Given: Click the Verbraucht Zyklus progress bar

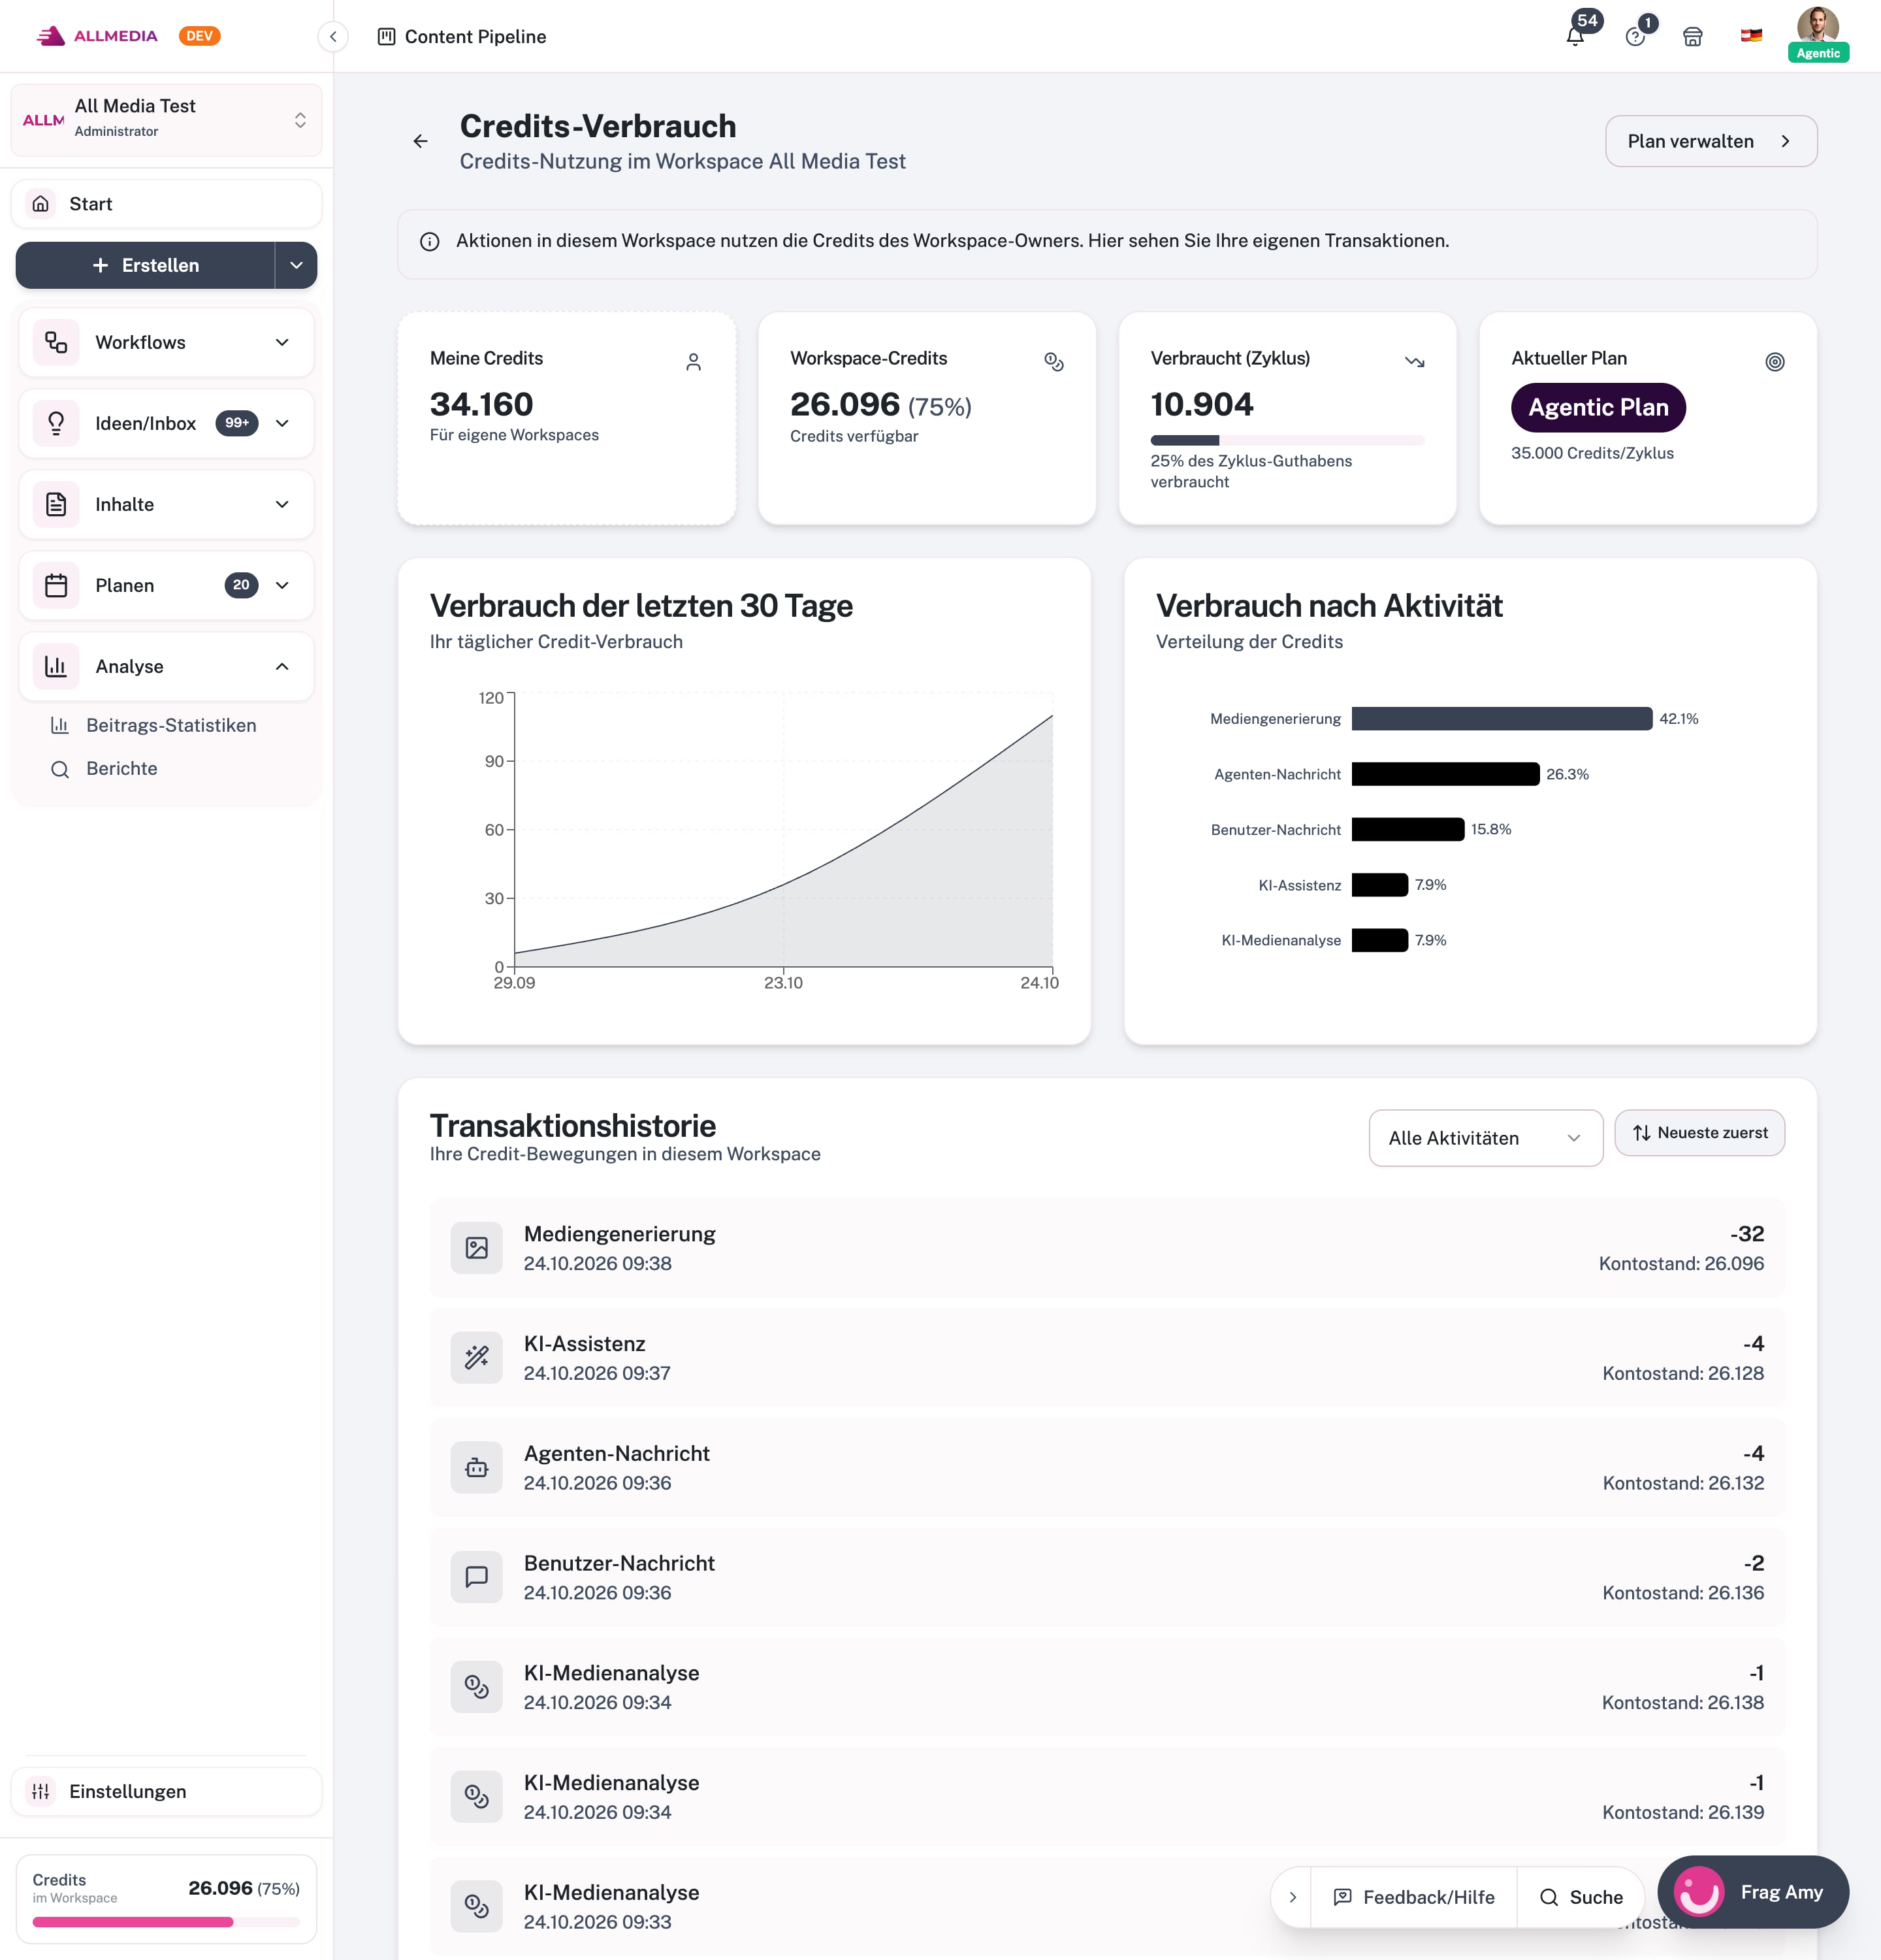Looking at the screenshot, I should tap(1286, 440).
